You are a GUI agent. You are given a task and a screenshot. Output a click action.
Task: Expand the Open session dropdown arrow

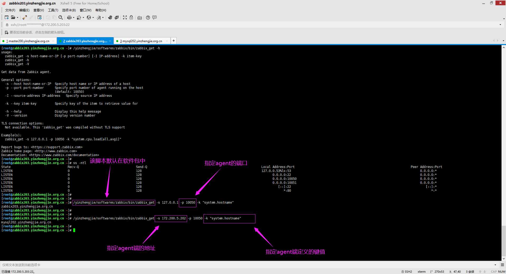tap(17, 18)
